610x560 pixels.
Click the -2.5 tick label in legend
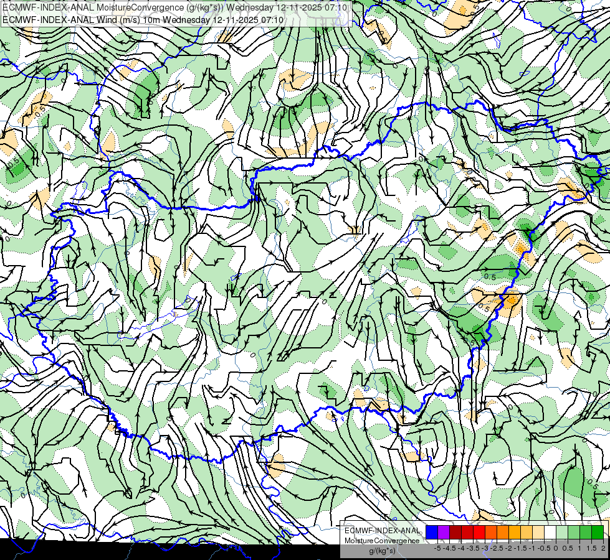click(x=497, y=548)
